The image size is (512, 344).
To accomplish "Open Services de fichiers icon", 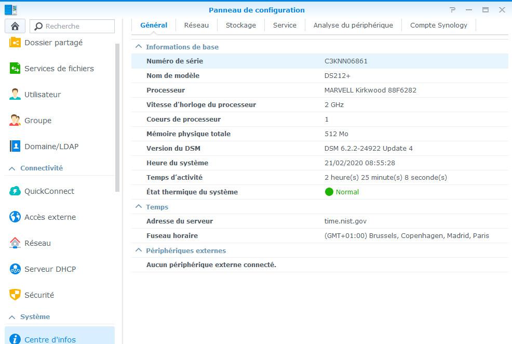I will pyautogui.click(x=15, y=69).
